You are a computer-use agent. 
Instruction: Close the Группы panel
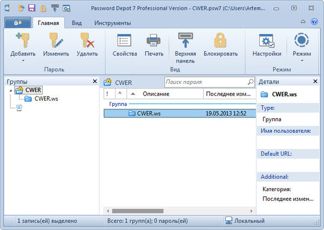pyautogui.click(x=94, y=82)
